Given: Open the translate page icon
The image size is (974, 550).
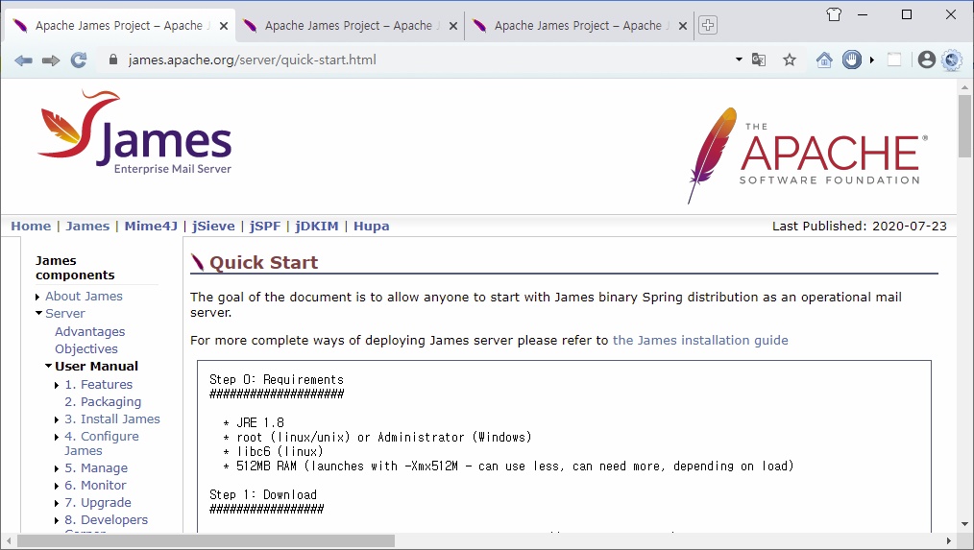Looking at the screenshot, I should [x=759, y=60].
